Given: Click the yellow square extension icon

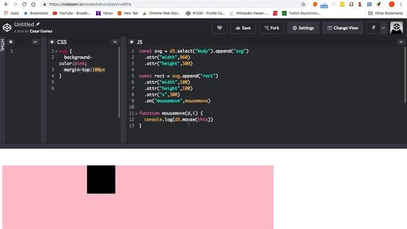Looking at the screenshot, I should 342,4.
